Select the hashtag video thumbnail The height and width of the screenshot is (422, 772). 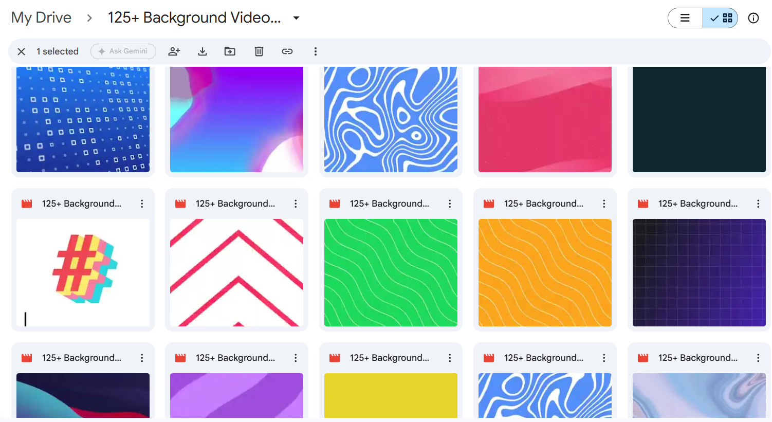click(x=83, y=273)
